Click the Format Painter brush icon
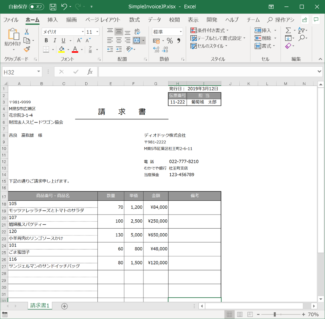 click(x=27, y=49)
